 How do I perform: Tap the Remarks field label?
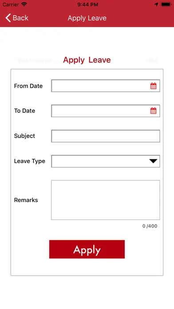26,200
